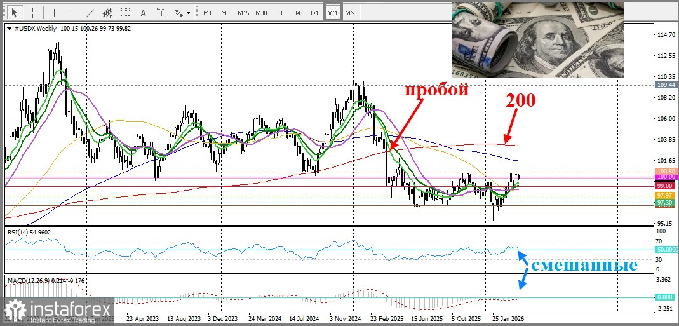Click the 70 level on RSI scale
Screen dimensions: 679x326
[x=661, y=241]
